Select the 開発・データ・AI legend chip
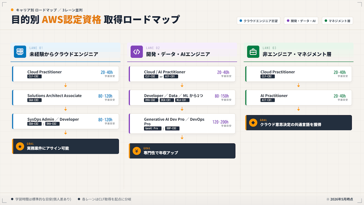The height and width of the screenshot is (205, 364). (x=301, y=21)
